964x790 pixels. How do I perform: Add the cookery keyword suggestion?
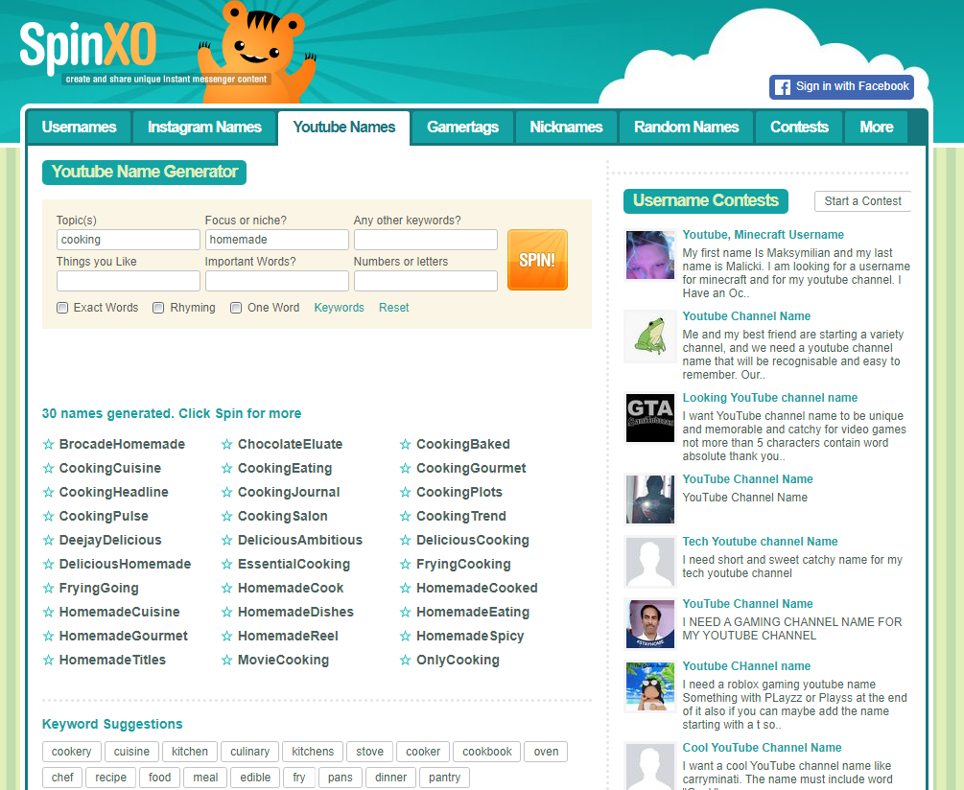(71, 752)
